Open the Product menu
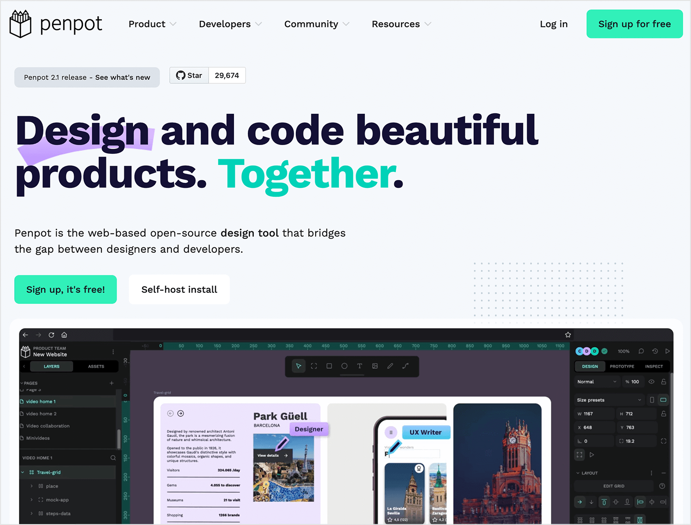 pyautogui.click(x=152, y=24)
